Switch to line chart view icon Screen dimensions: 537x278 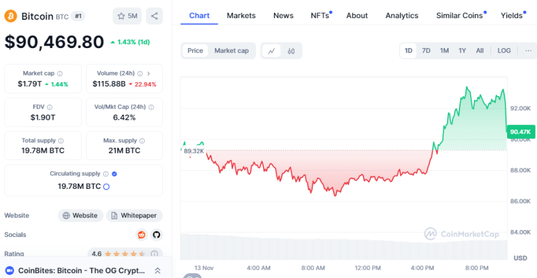[x=271, y=51]
